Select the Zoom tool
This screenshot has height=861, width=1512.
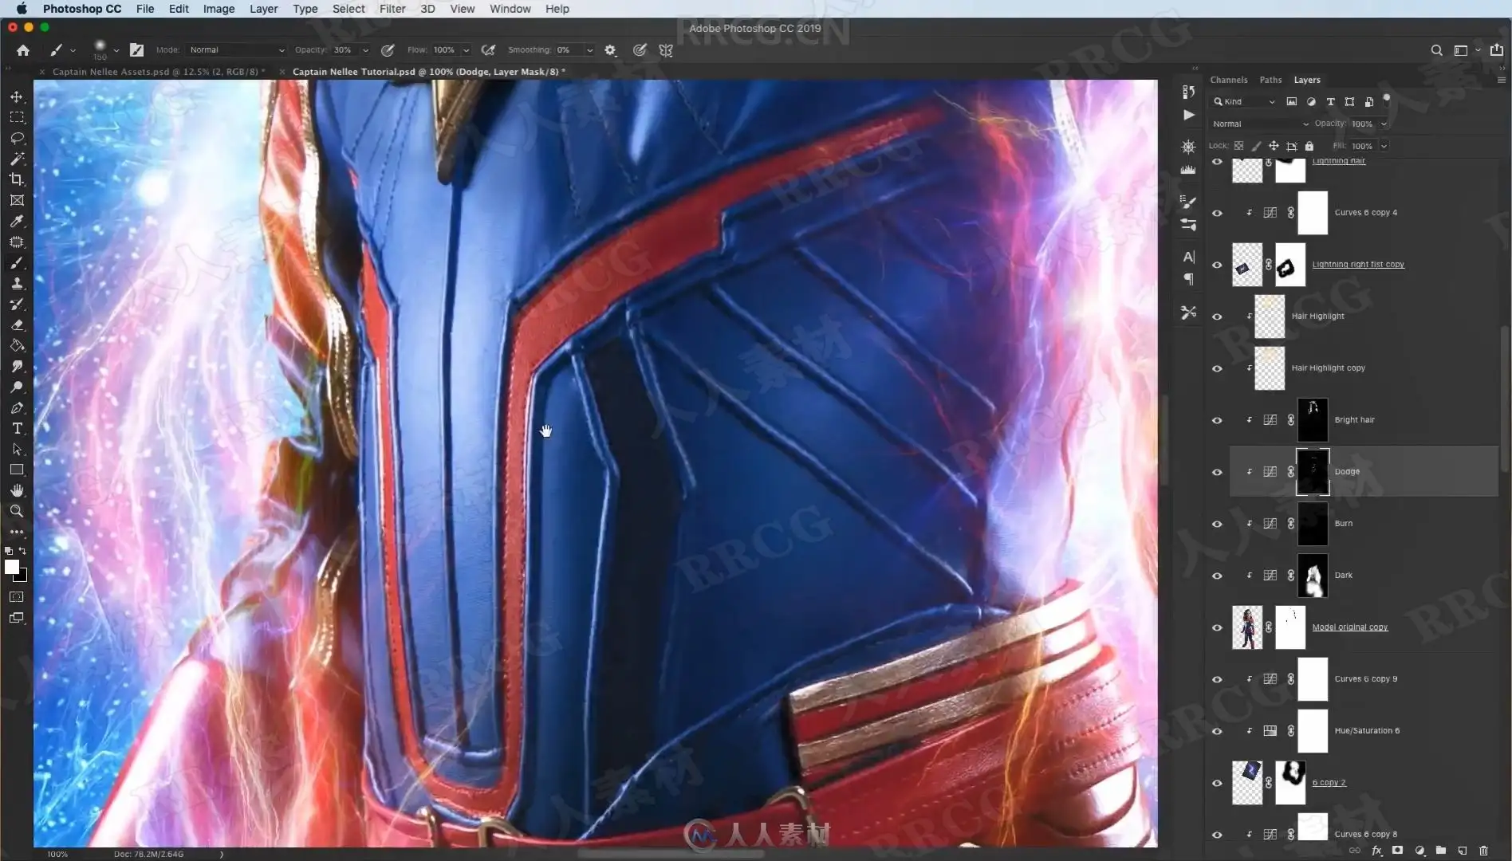click(17, 511)
